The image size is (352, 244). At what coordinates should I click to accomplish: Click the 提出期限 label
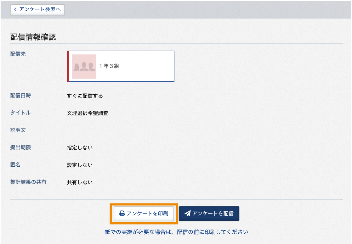coord(21,147)
